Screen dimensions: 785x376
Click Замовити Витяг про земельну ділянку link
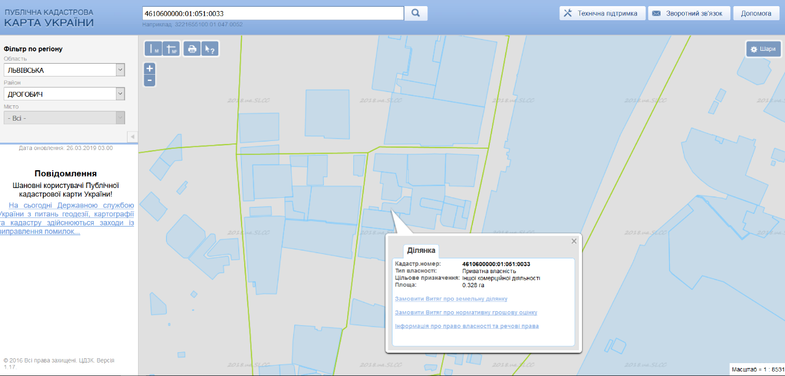451,299
